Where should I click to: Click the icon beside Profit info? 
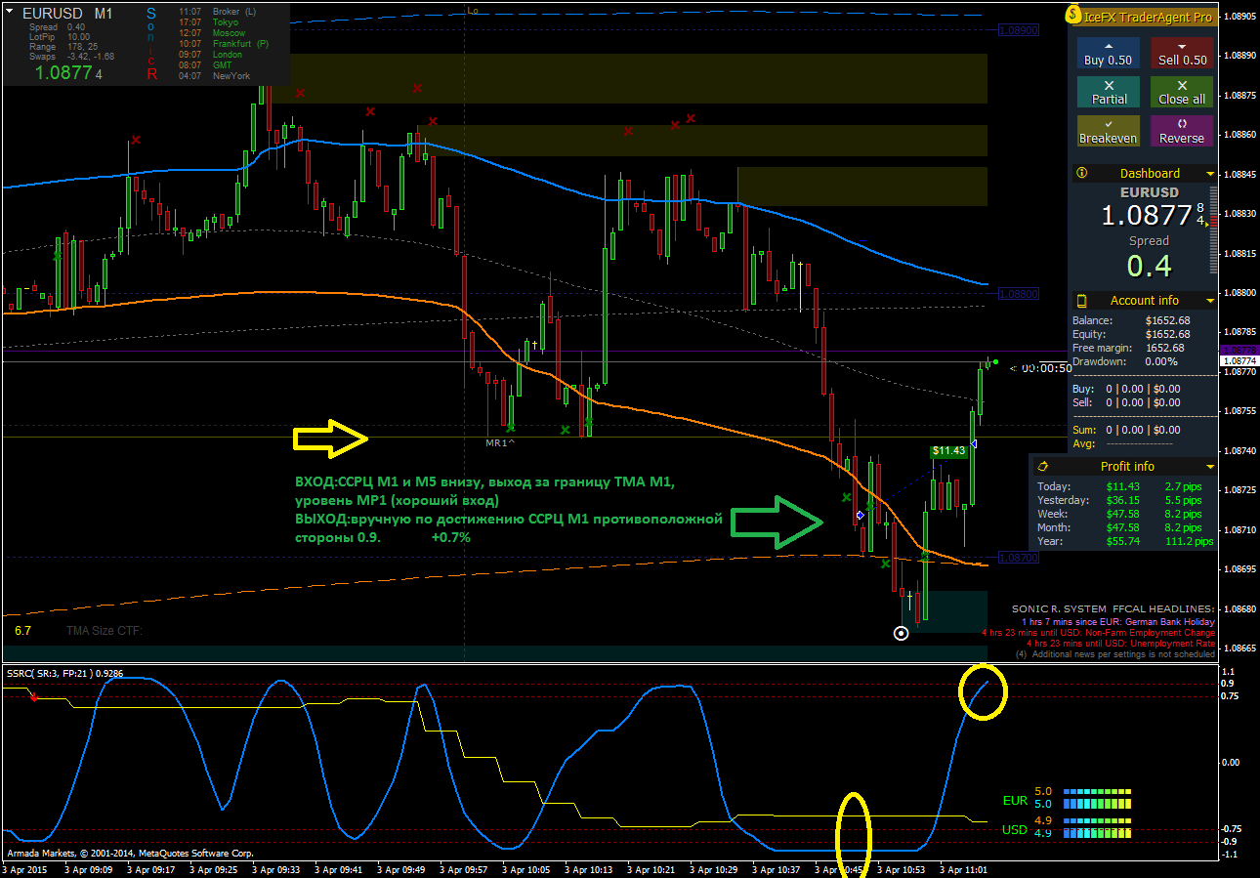(x=1042, y=466)
